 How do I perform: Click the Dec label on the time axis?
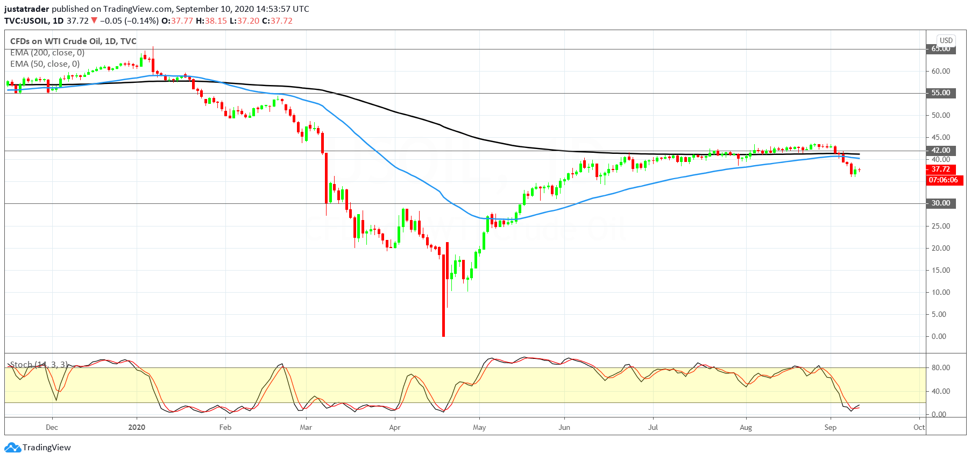tap(52, 428)
